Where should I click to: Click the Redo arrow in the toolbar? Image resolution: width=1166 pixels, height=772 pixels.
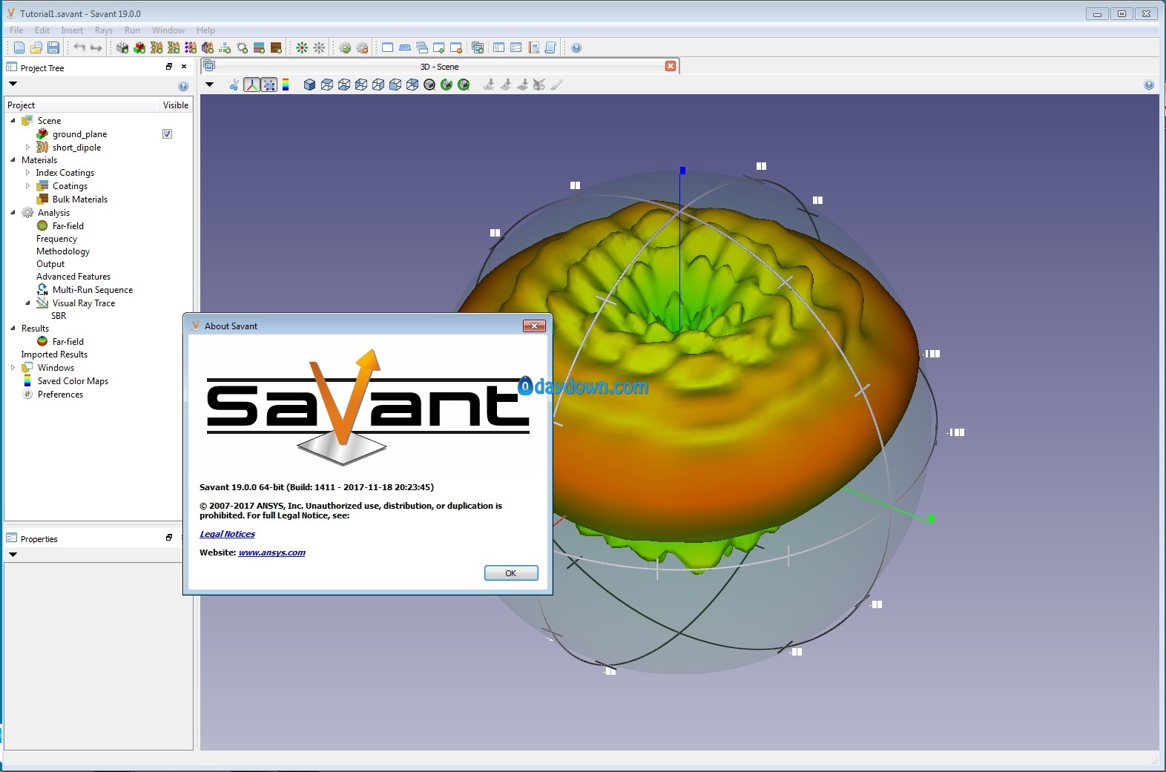96,47
